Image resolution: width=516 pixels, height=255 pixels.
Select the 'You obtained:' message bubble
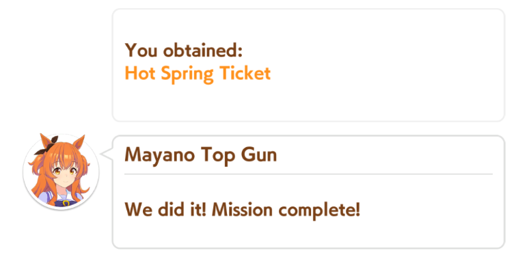click(308, 65)
